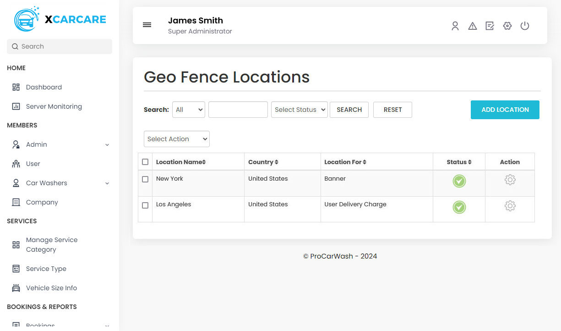Go to User in sidebar menu
561x331 pixels.
pos(33,164)
